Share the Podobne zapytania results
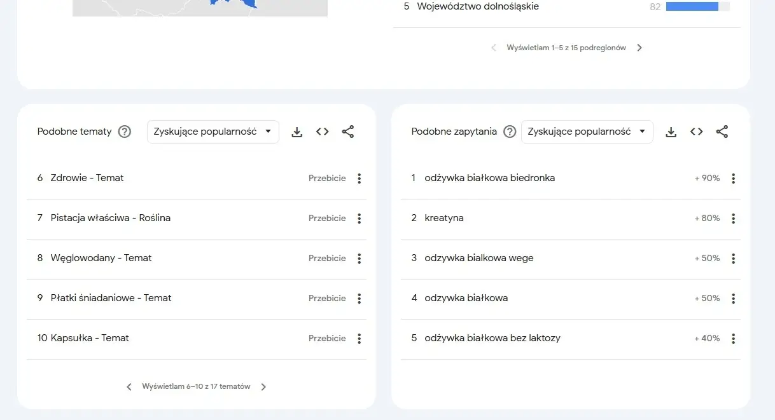 click(722, 132)
